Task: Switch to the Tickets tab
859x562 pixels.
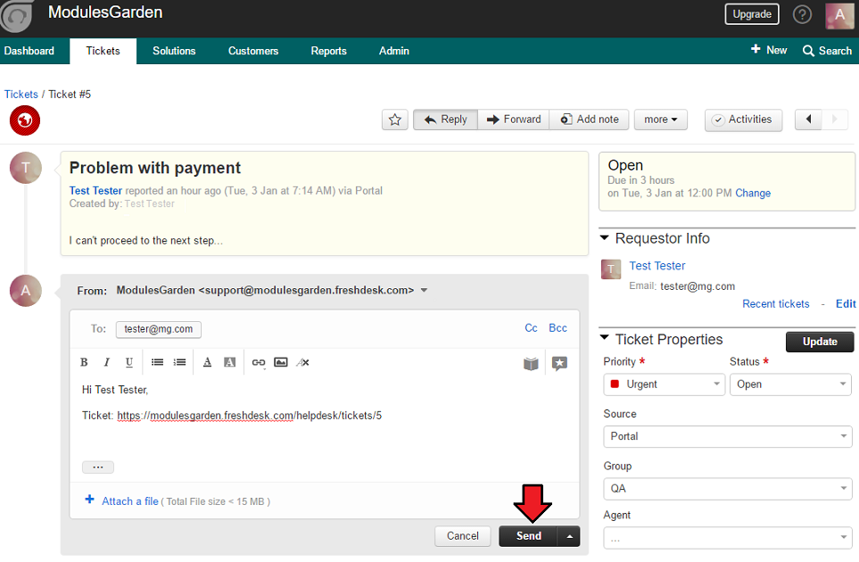Action: [x=103, y=51]
